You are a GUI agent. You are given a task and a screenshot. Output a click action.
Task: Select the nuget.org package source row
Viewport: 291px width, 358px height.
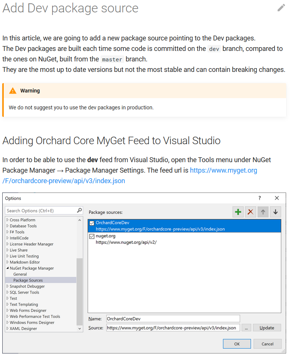pyautogui.click(x=184, y=239)
